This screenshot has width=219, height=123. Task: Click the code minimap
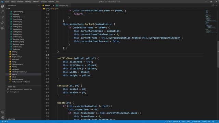(x=211, y=22)
